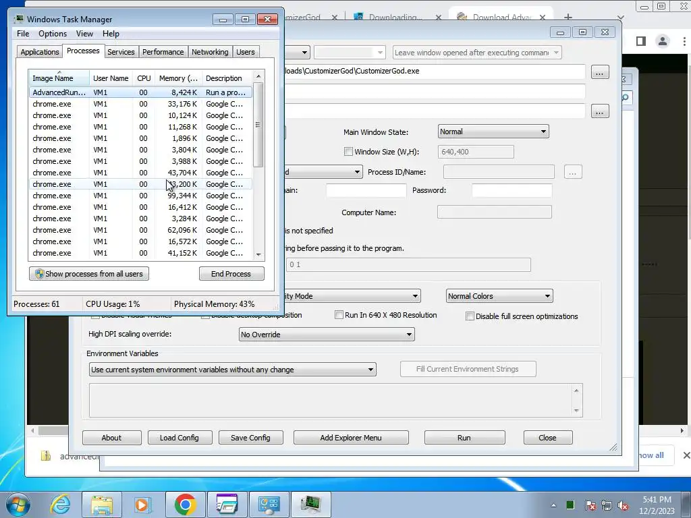Image resolution: width=691 pixels, height=518 pixels.
Task: Enable the Window Size (W,H) checkbox
Action: (348, 152)
